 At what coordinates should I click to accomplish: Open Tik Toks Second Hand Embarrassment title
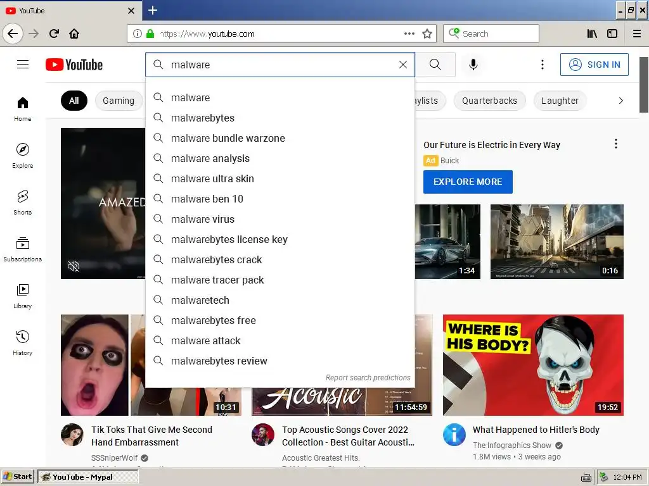[x=152, y=436]
